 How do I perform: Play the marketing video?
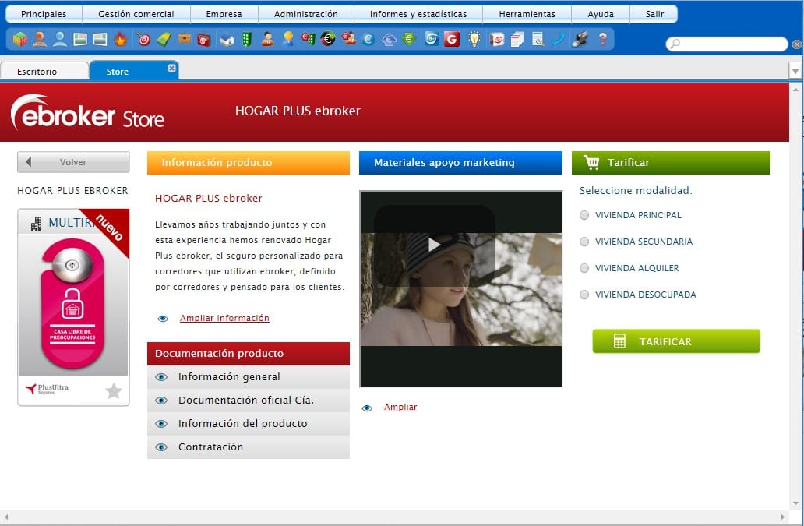[434, 245]
